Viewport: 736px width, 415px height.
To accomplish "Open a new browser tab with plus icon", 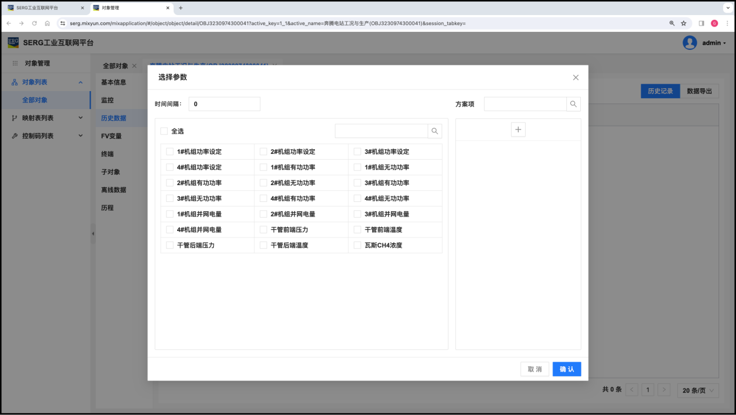I will 181,8.
